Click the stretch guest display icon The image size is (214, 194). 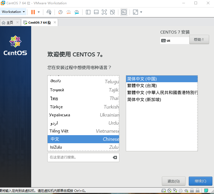(135, 12)
